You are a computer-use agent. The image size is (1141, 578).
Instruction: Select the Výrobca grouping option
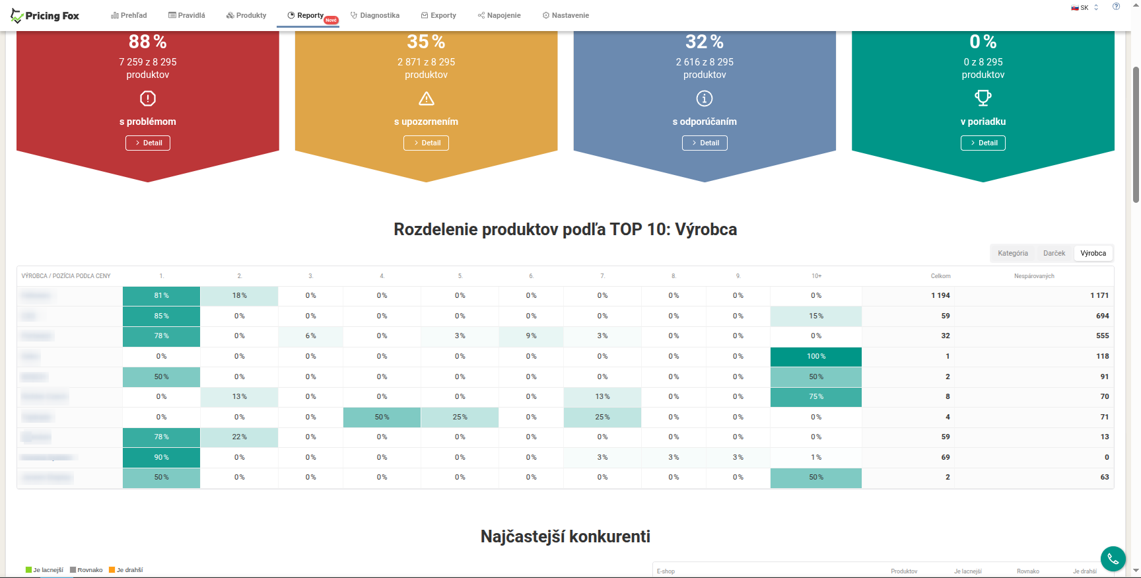1093,253
